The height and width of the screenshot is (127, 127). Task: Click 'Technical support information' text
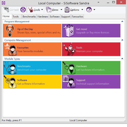(93, 84)
